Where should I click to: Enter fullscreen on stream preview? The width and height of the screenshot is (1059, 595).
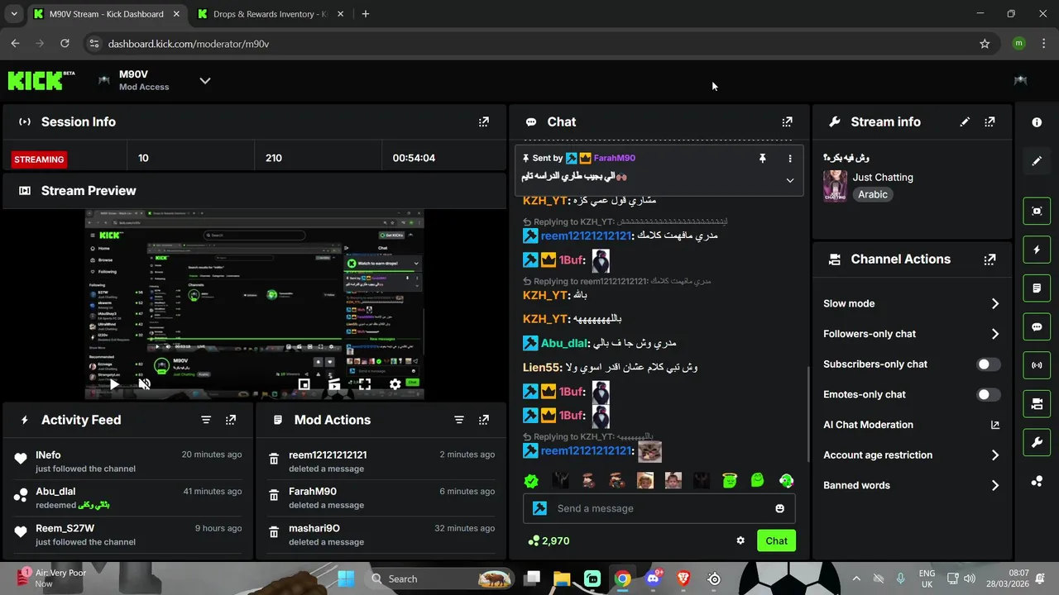point(365,384)
